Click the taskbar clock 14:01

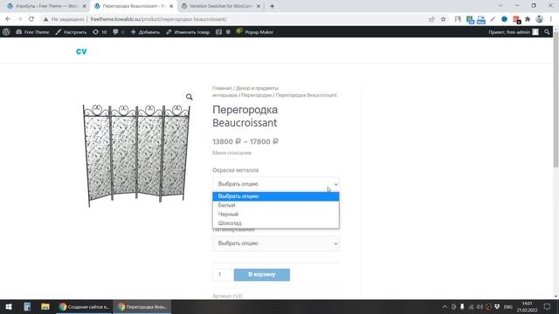527,306
